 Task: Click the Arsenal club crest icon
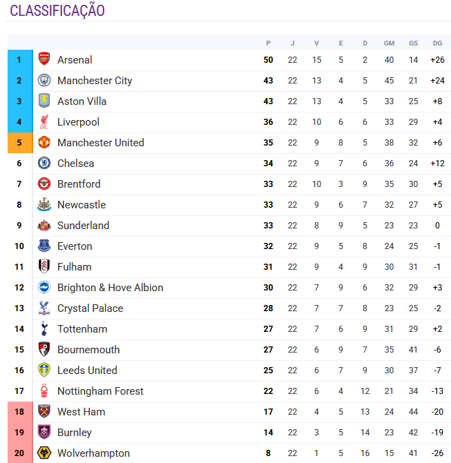click(44, 60)
